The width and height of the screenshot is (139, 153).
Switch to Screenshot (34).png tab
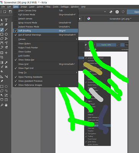click(x=120, y=19)
